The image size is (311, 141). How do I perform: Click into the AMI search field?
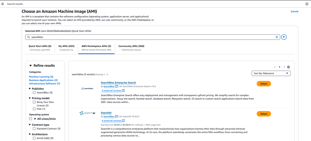click(x=152, y=37)
